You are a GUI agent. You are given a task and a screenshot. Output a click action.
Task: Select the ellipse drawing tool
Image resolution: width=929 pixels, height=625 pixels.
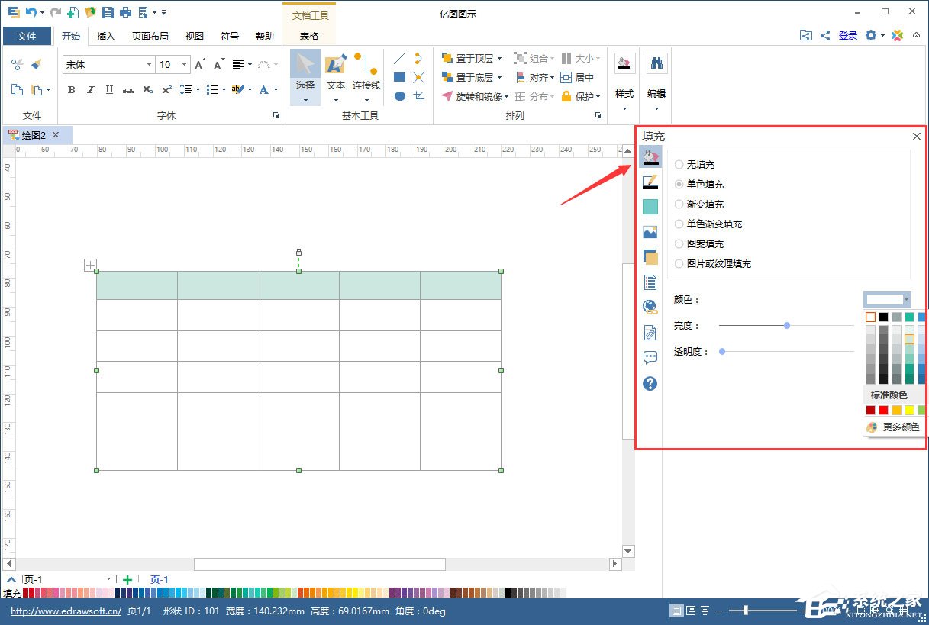(x=398, y=96)
